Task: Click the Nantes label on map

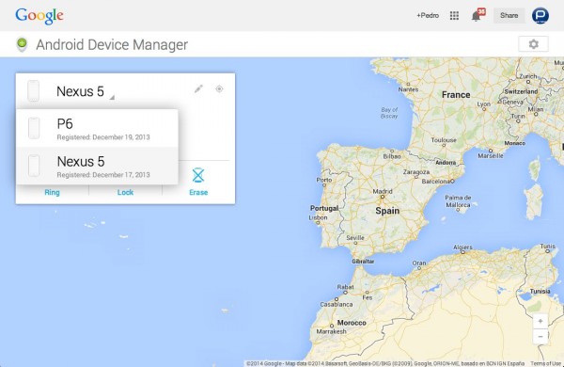Action: tap(408, 89)
